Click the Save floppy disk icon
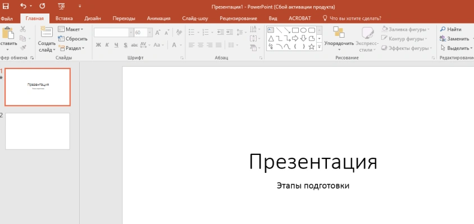 click(6, 6)
